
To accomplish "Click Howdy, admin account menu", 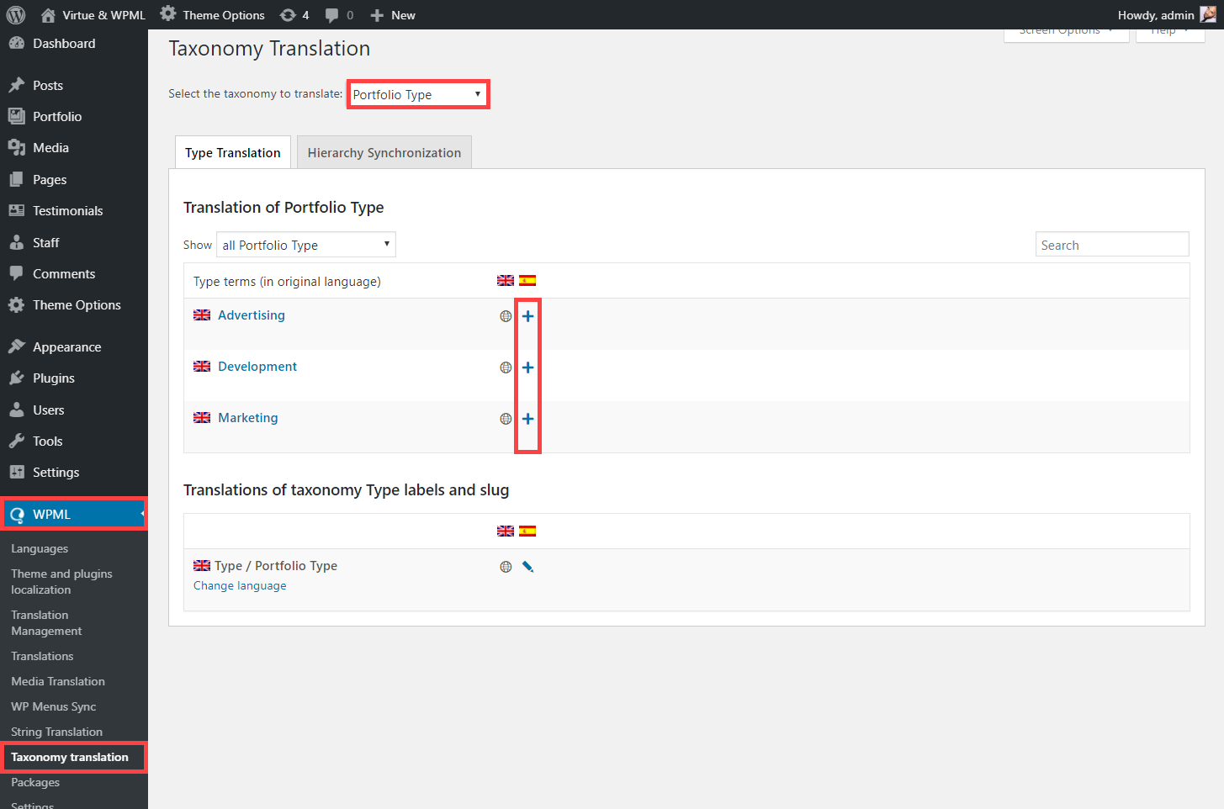I will point(1167,15).
